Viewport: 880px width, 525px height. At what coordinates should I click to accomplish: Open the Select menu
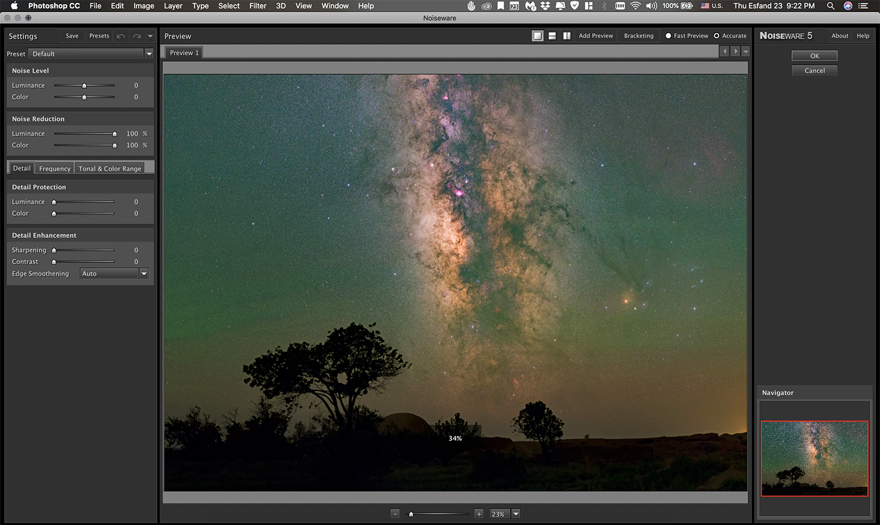229,6
